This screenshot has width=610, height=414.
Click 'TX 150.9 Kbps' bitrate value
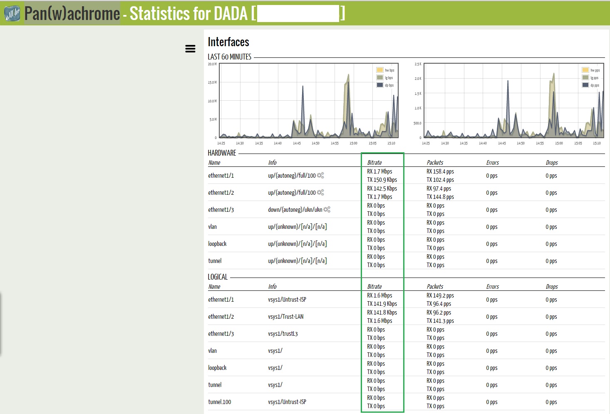point(382,180)
